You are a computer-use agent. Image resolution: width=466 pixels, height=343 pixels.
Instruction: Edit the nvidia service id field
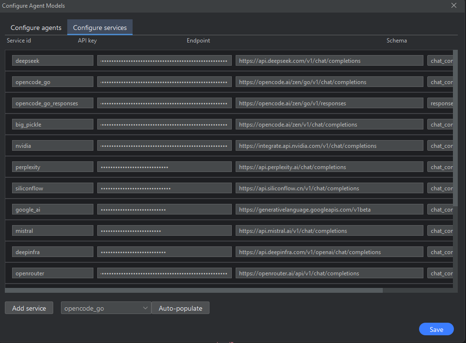click(x=53, y=146)
